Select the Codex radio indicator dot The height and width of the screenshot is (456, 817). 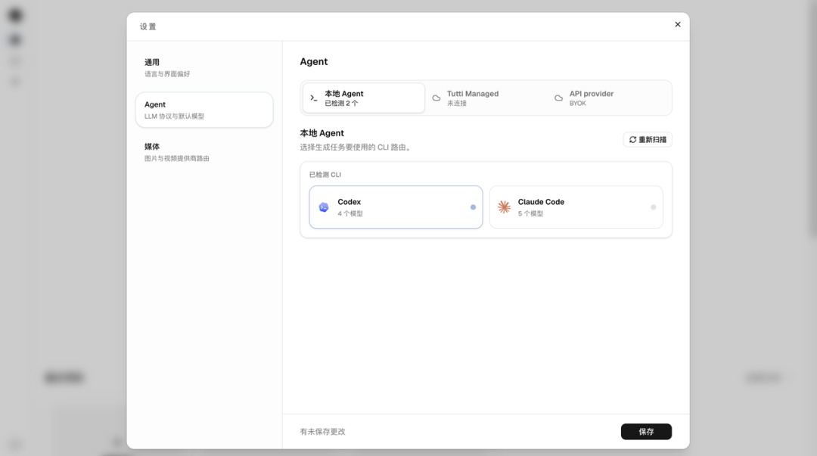473,207
